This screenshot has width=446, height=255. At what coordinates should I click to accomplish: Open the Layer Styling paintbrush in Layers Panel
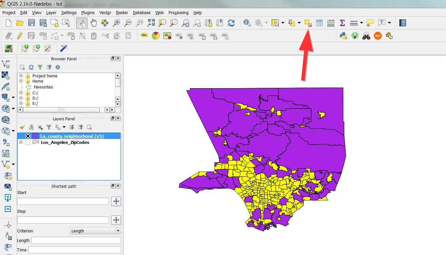pos(22,127)
